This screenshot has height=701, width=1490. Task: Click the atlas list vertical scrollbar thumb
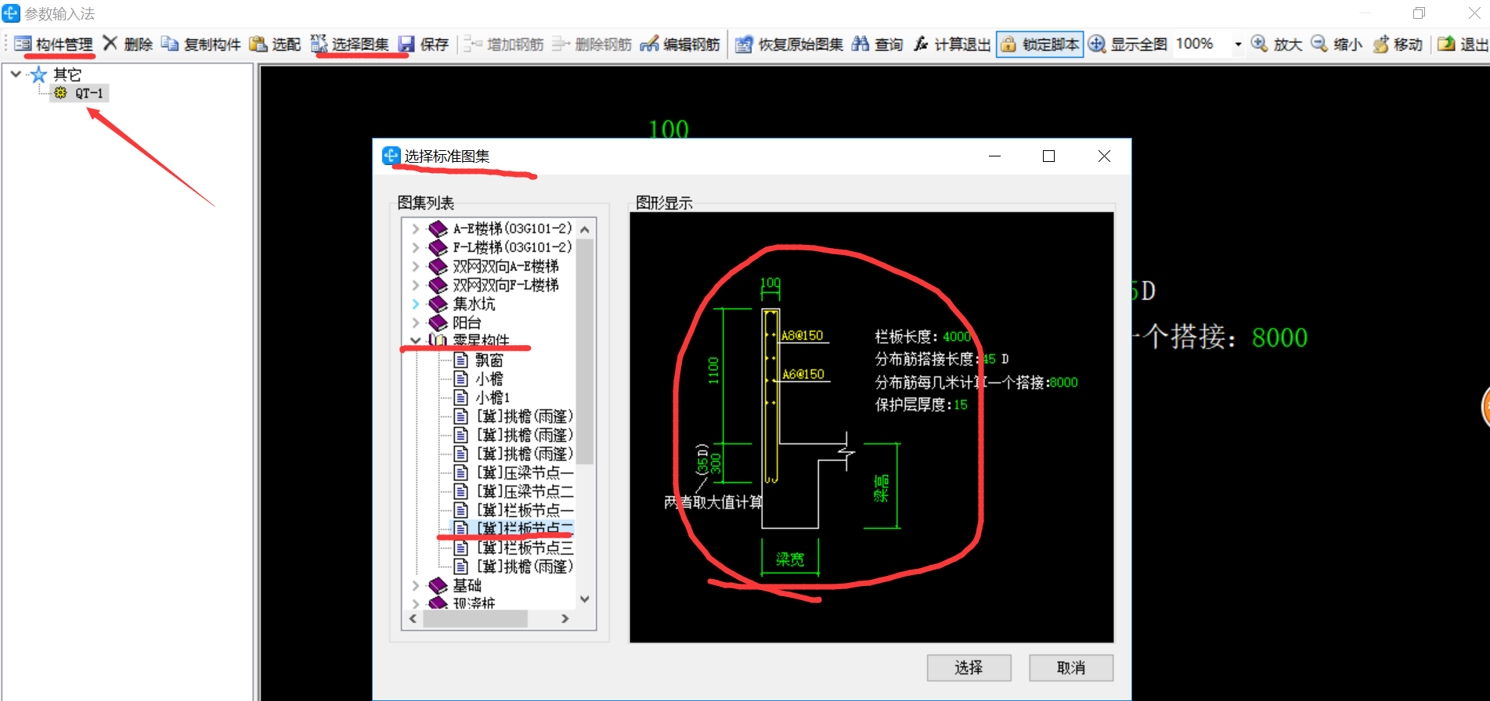[585, 351]
